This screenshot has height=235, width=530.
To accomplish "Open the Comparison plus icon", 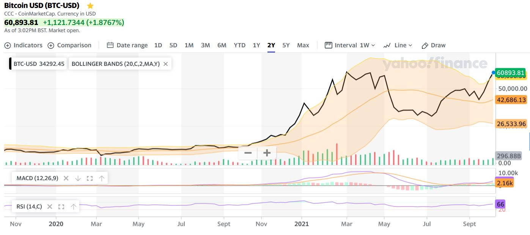I will (51, 45).
